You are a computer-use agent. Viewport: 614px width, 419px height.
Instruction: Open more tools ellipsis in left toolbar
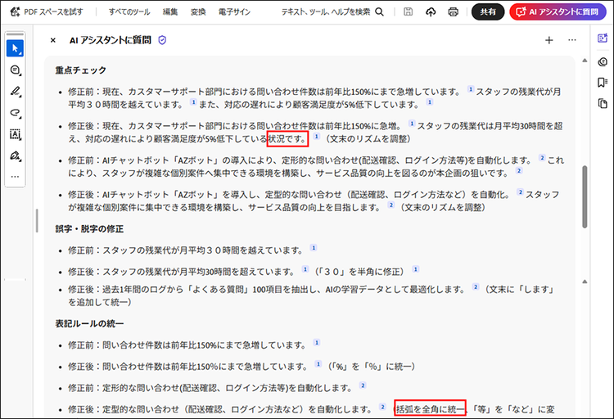point(15,177)
